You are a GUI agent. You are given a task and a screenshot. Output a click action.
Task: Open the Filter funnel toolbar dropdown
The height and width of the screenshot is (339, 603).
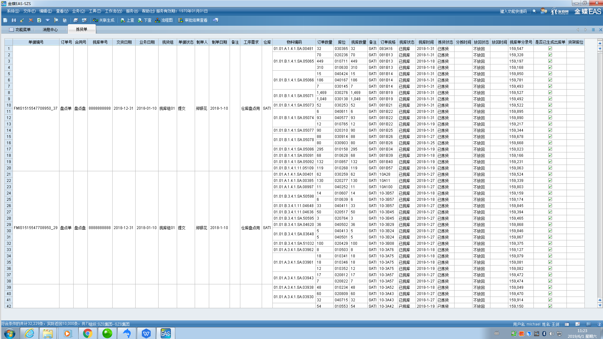[x=47, y=20]
